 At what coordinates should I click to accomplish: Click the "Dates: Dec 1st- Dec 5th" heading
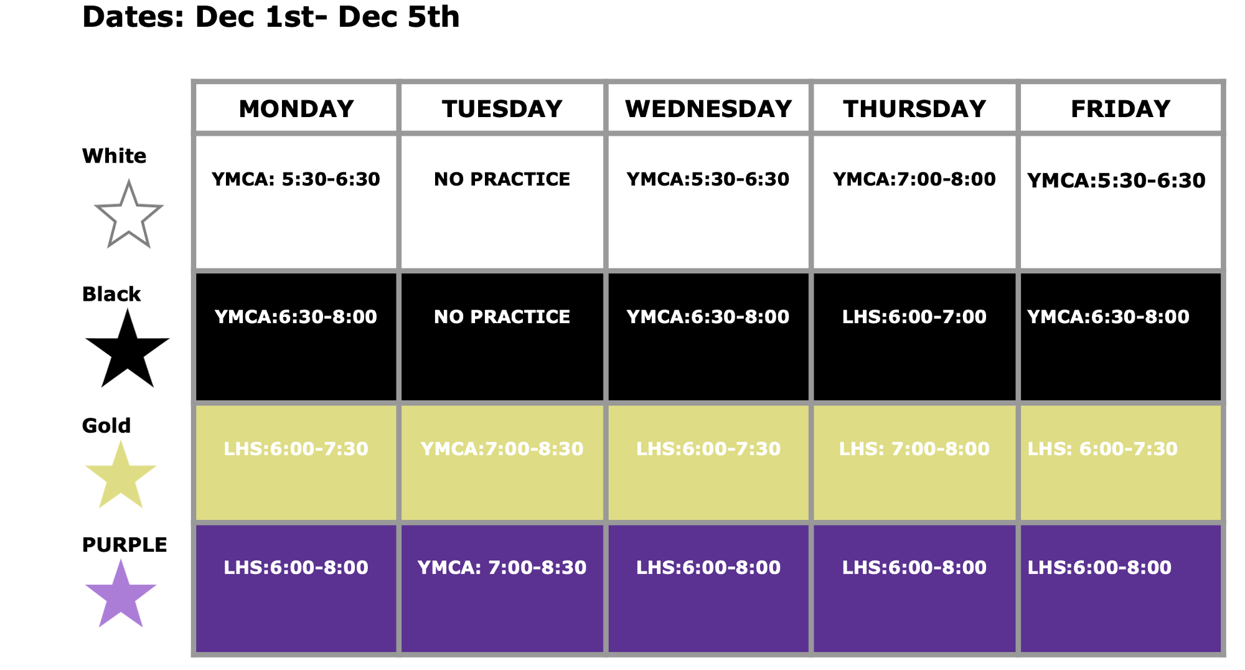[x=271, y=17]
